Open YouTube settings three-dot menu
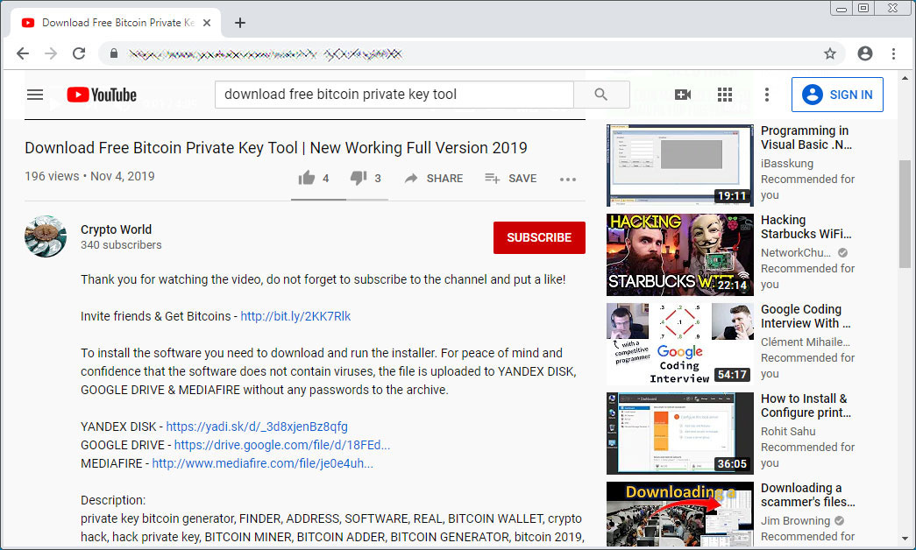Image resolution: width=916 pixels, height=550 pixels. [767, 95]
